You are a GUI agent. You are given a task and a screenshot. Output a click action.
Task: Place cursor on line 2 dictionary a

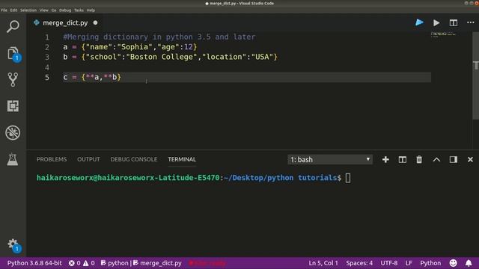(x=130, y=47)
